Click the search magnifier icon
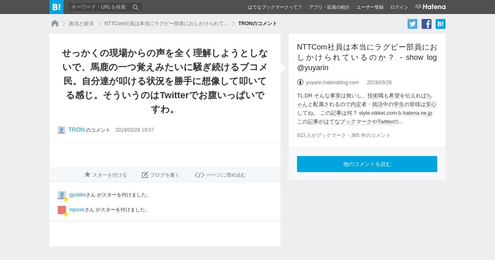Image resolution: width=495 pixels, height=260 pixels. tap(136, 7)
